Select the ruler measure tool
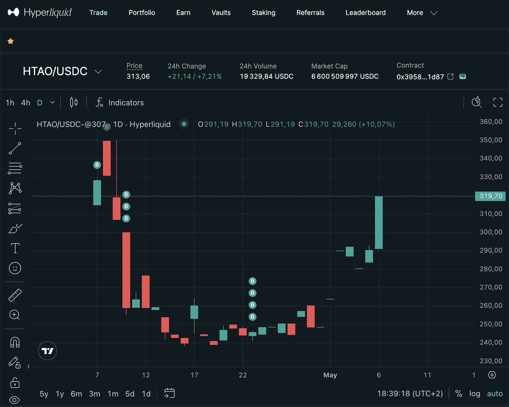Image resolution: width=509 pixels, height=407 pixels. pos(15,295)
